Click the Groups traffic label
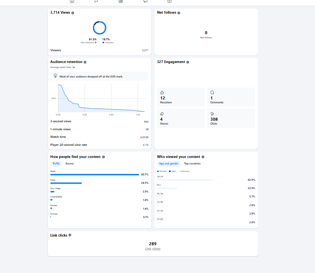Image resolution: width=315 pixels, height=273 pixels. (54, 214)
